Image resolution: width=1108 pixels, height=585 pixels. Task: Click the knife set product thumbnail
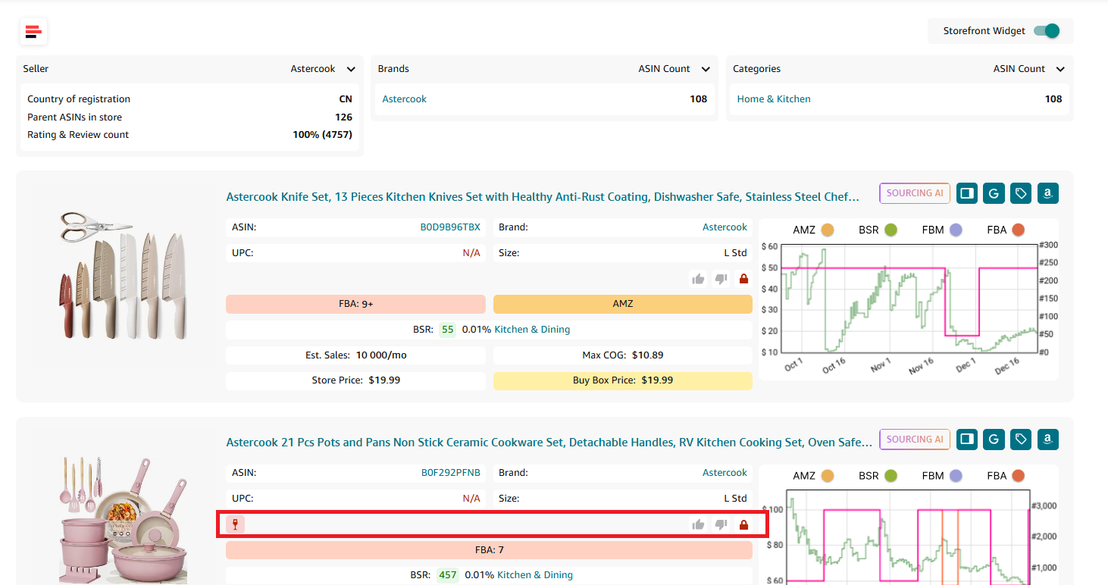click(x=122, y=275)
